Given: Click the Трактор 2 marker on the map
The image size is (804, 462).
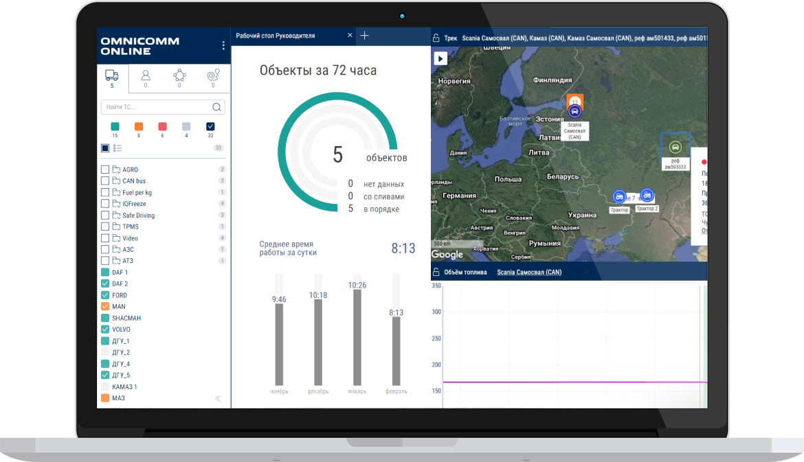Looking at the screenshot, I should (x=647, y=195).
